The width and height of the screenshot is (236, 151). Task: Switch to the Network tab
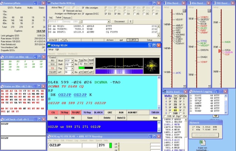click(x=67, y=17)
